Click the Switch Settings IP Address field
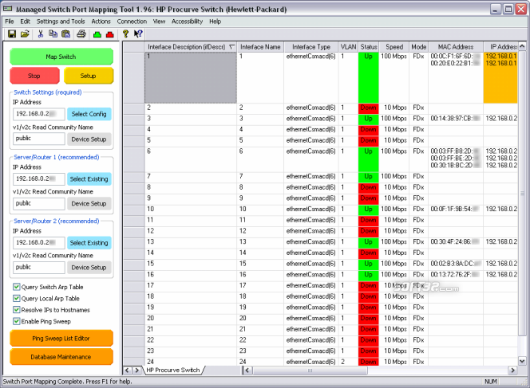 tap(39, 114)
